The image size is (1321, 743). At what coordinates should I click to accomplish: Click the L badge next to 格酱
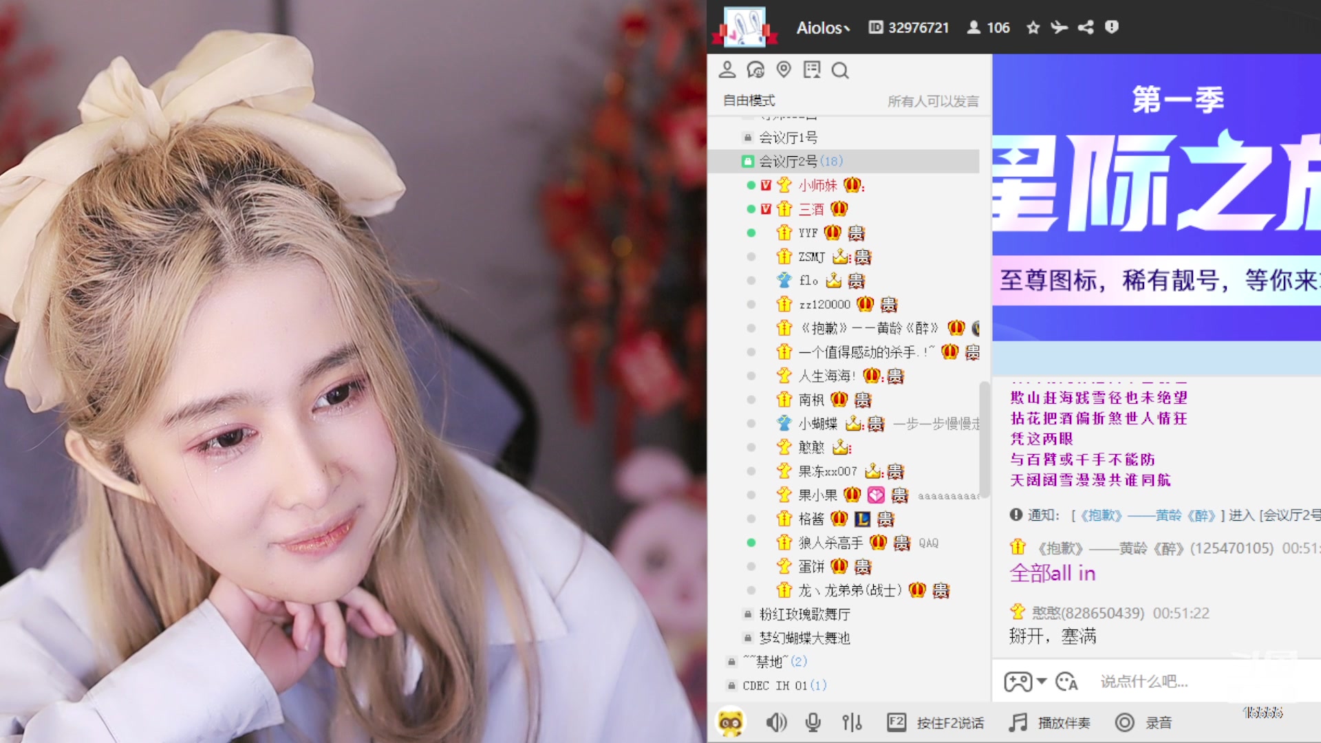(862, 519)
